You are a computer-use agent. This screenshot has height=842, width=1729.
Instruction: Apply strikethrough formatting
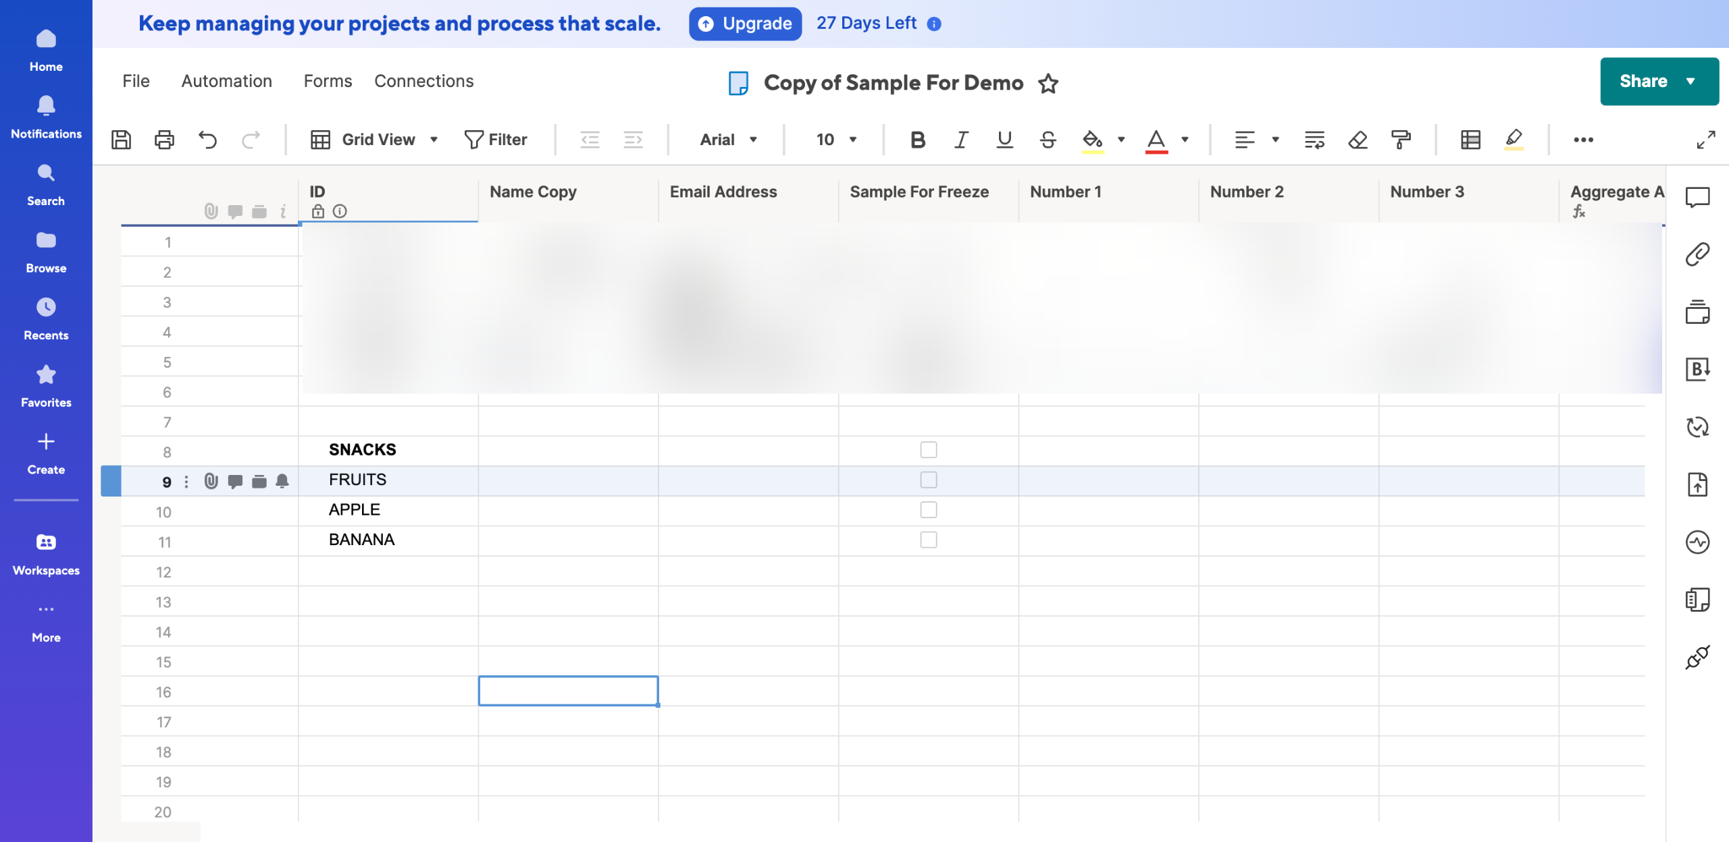pos(1048,140)
